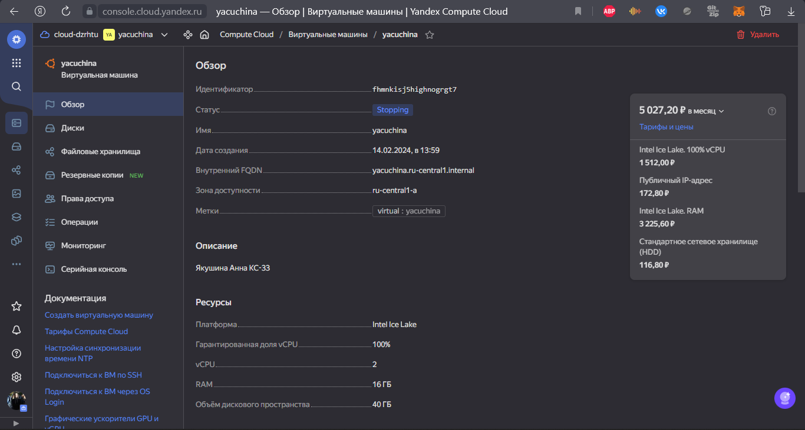The width and height of the screenshot is (805, 430).
Task: Open the favorites star in left rail
Action: 17,306
